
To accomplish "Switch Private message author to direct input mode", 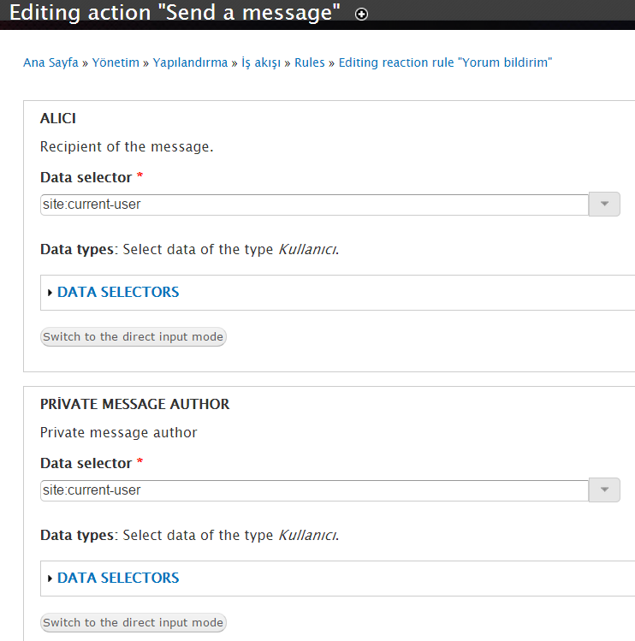I will 133,623.
